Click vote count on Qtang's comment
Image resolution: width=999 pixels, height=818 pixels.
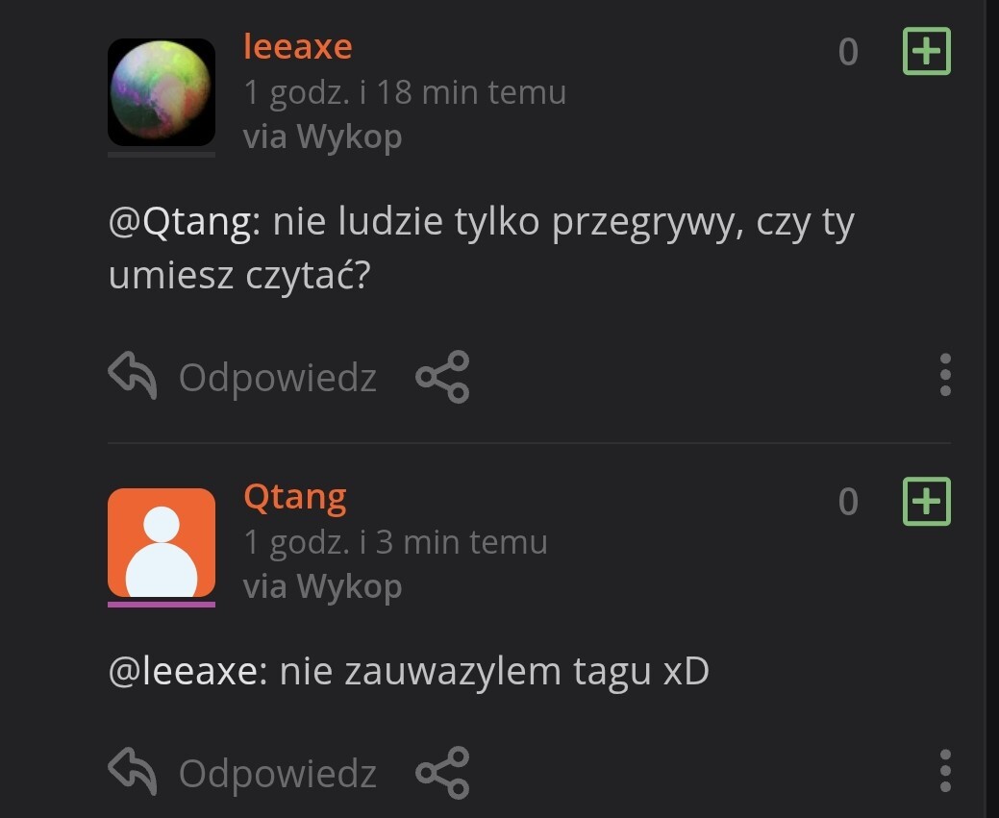848,502
